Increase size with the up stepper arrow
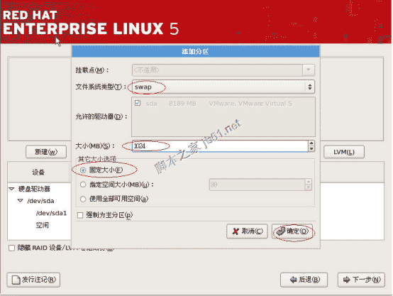 311,143
